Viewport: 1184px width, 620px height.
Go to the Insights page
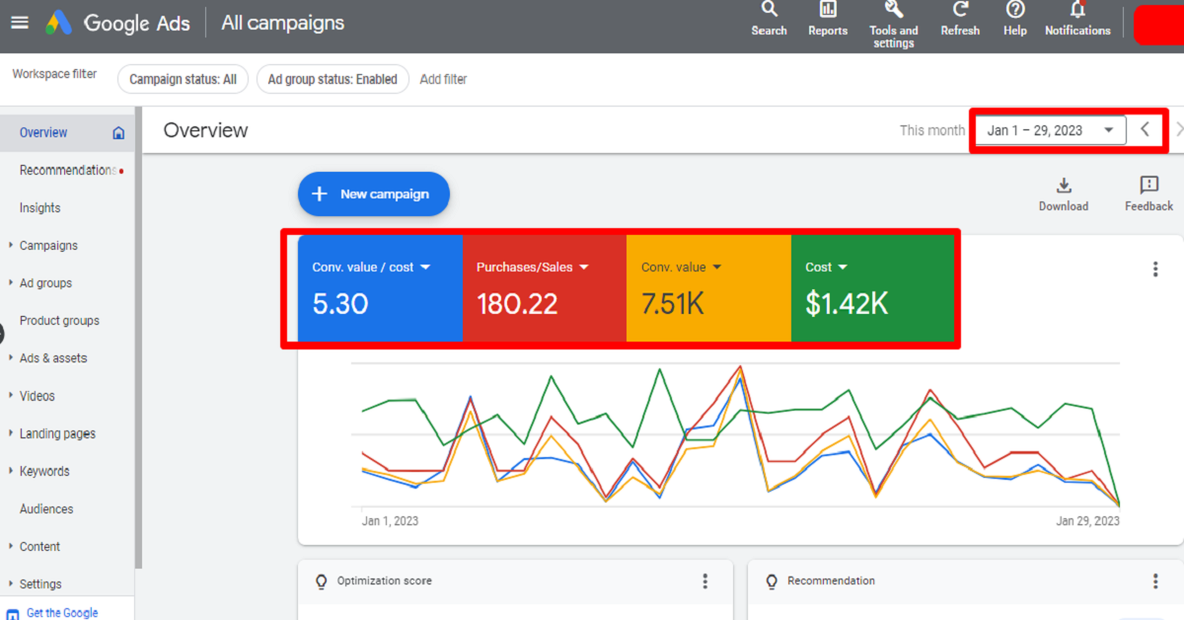tap(39, 207)
